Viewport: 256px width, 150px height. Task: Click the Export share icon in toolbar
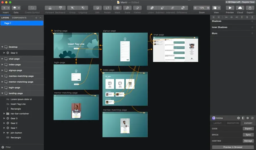(250, 8)
